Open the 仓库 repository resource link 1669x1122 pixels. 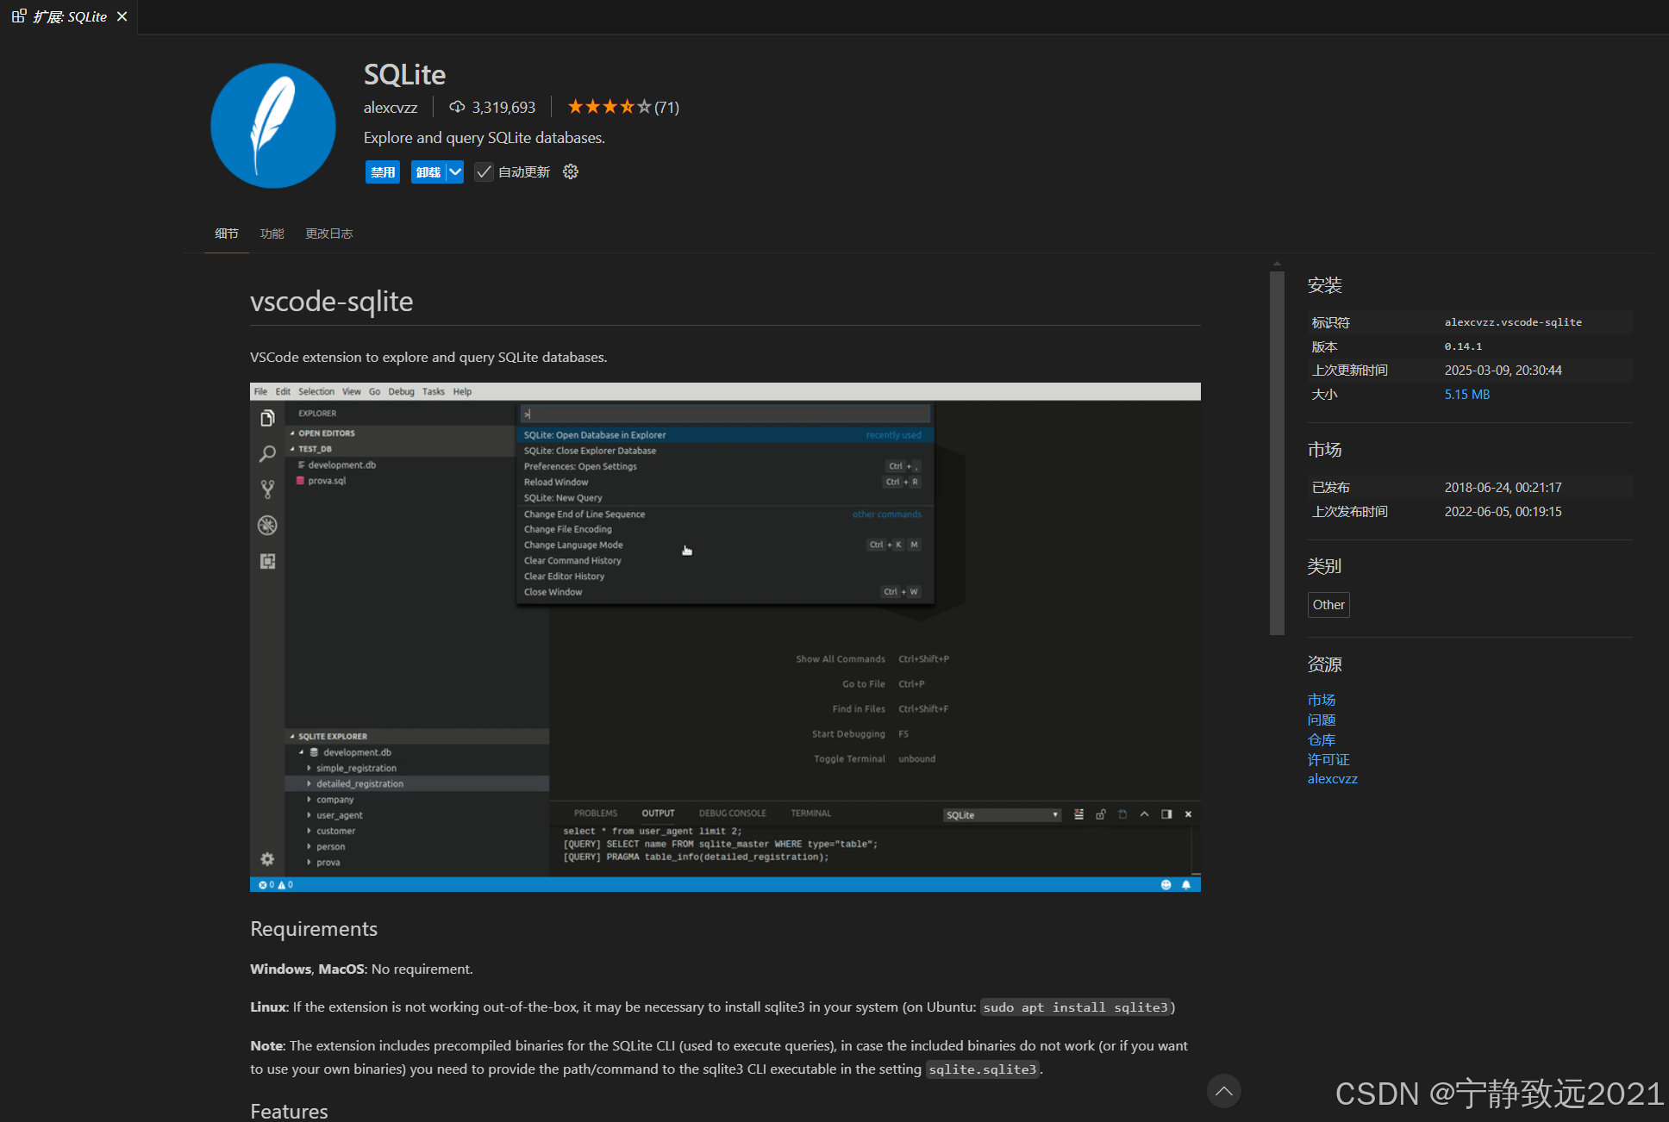[1321, 739]
